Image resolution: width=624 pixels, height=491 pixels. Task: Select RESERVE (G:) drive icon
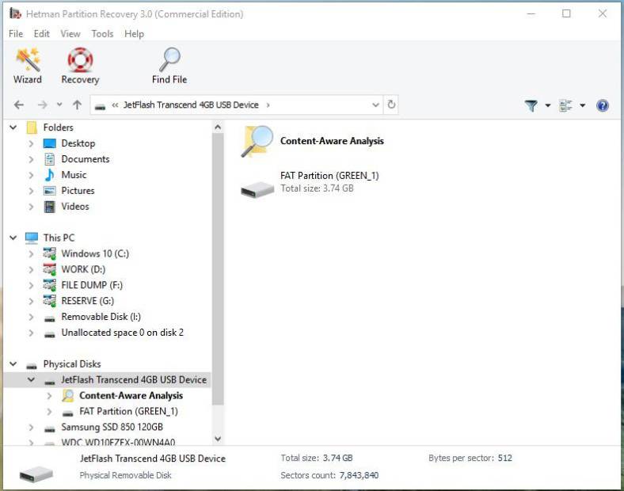coord(50,301)
